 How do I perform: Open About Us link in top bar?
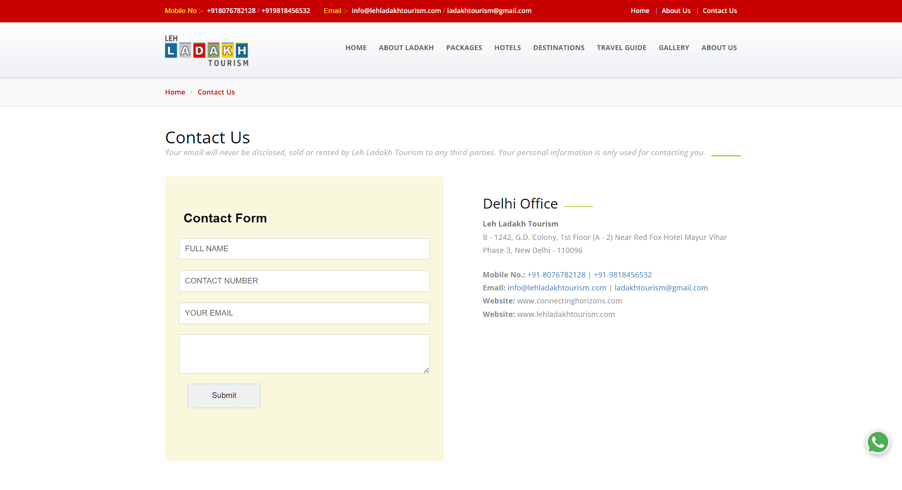[675, 11]
